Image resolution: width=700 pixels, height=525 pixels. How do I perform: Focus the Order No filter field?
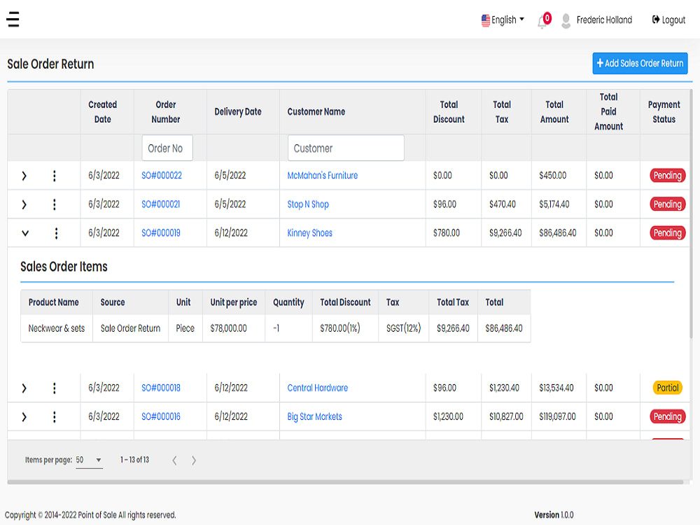click(x=167, y=148)
